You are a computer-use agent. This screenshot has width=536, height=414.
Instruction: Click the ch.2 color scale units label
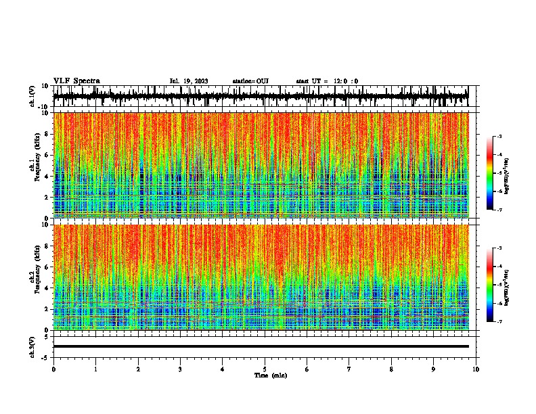(507, 287)
